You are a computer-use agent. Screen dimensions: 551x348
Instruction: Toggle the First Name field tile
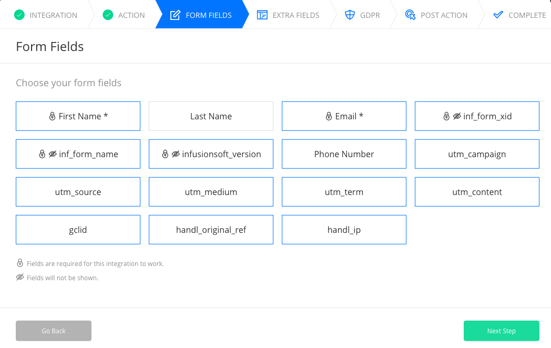78,116
